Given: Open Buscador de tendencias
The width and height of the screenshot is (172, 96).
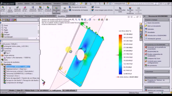Looking at the screenshot, I should click(130, 10).
